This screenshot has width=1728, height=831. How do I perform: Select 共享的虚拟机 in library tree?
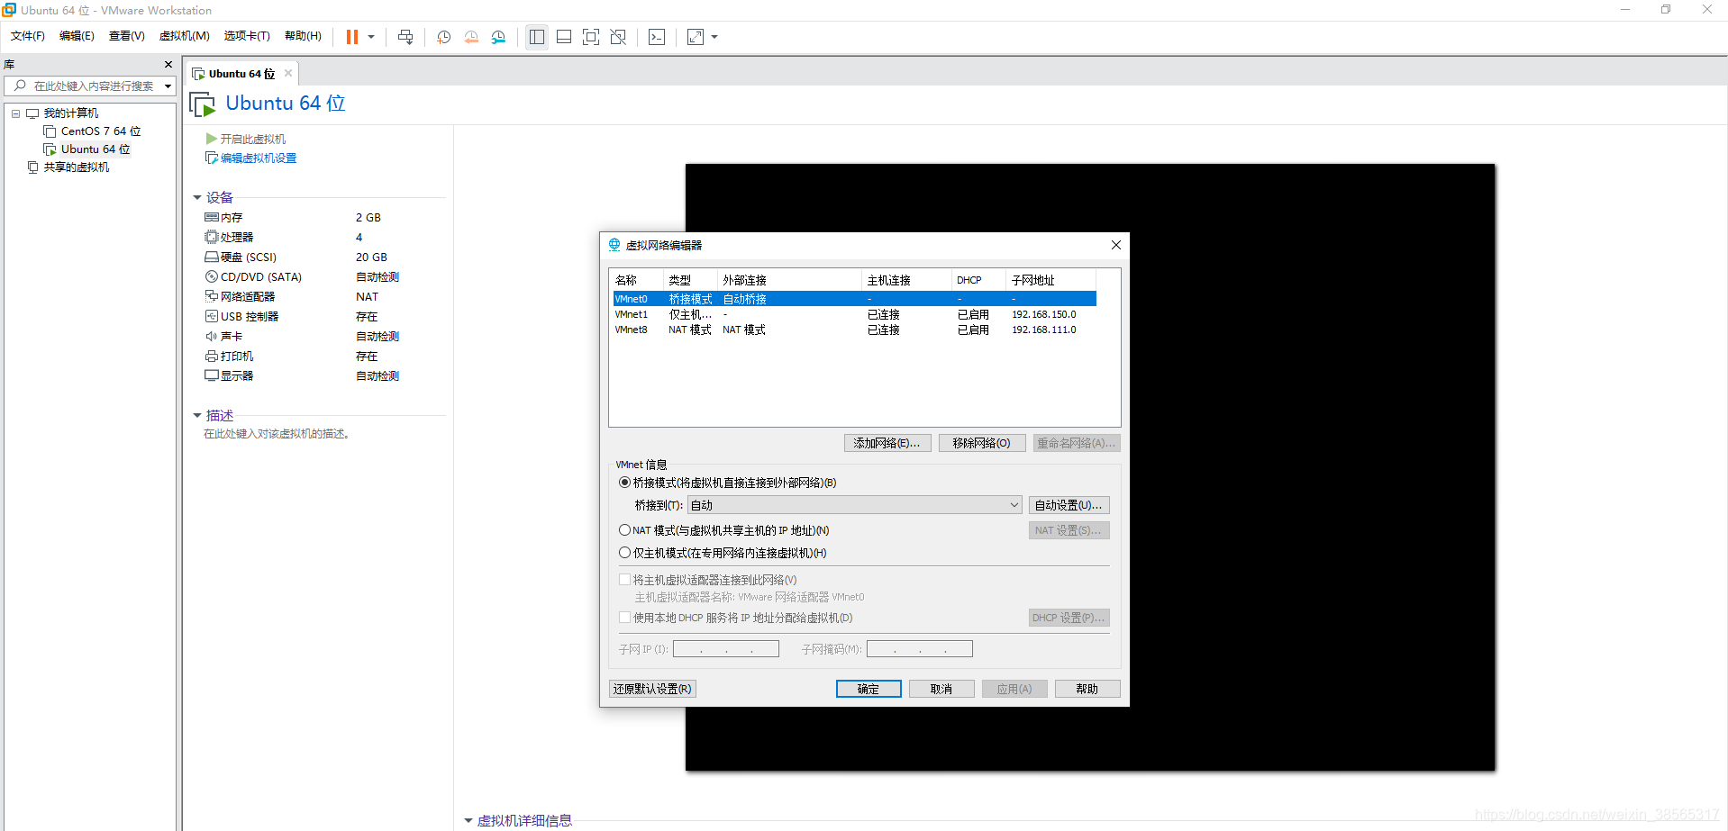pos(77,167)
